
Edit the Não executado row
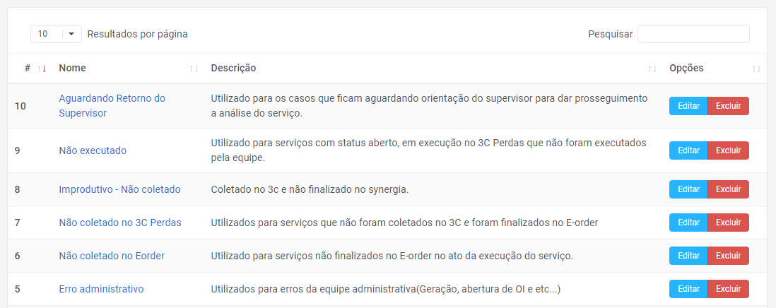pos(688,150)
